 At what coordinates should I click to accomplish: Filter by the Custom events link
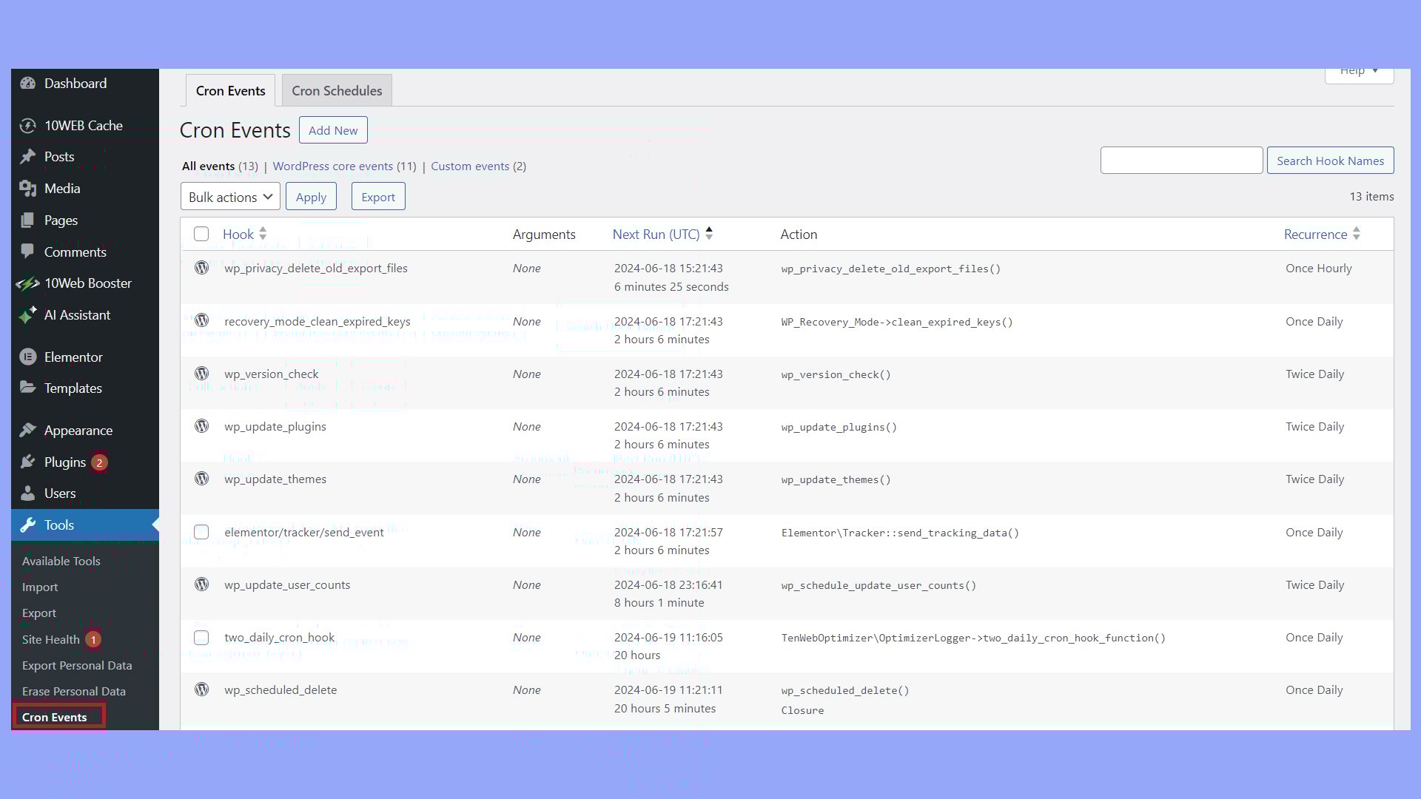(470, 166)
